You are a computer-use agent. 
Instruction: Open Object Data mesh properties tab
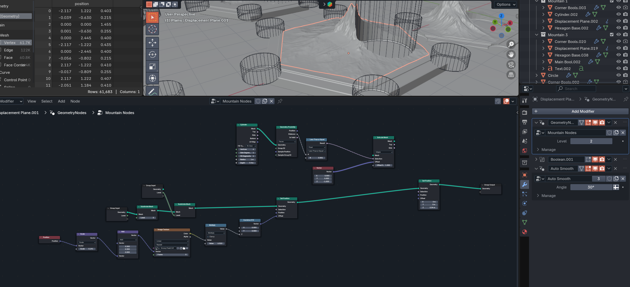[525, 222]
